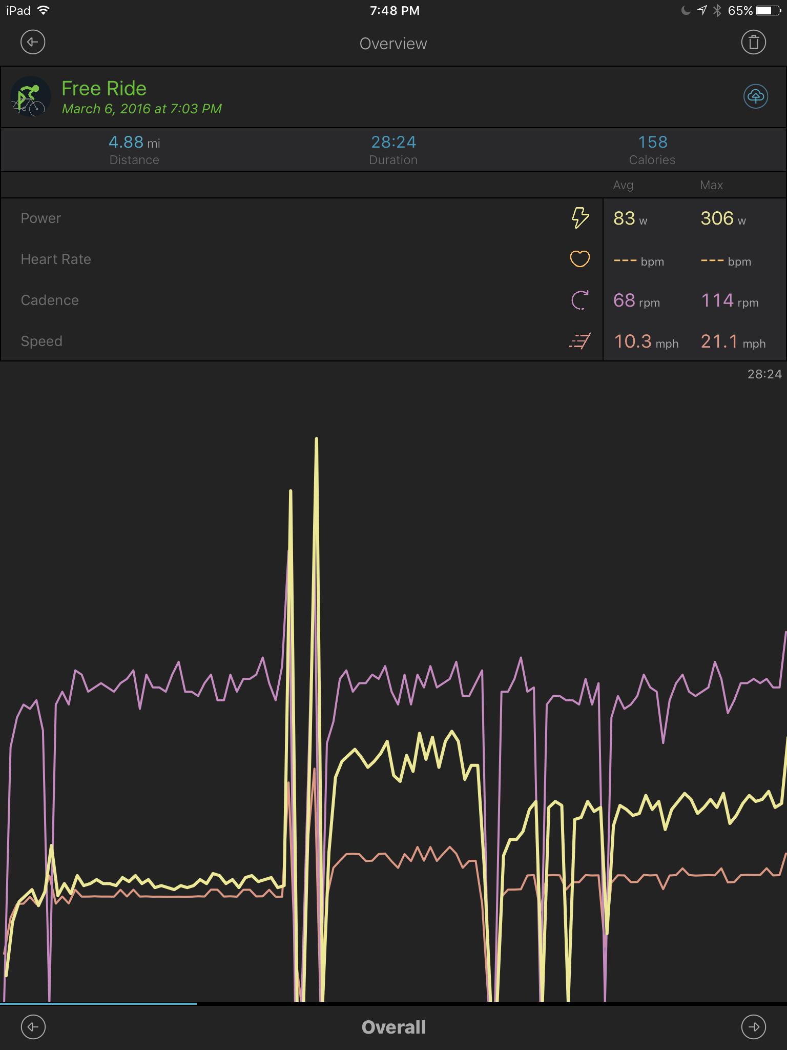Select the Cadence row label
Viewport: 787px width, 1050px height.
point(50,300)
